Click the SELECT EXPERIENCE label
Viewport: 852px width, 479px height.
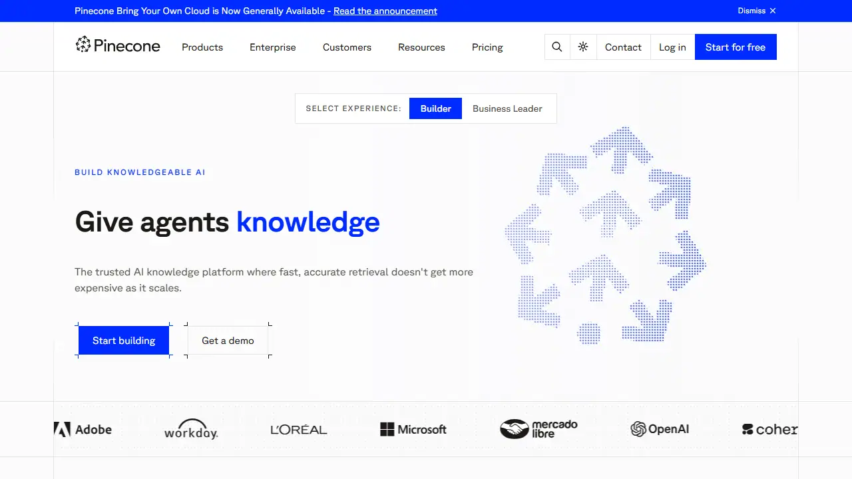(x=353, y=108)
